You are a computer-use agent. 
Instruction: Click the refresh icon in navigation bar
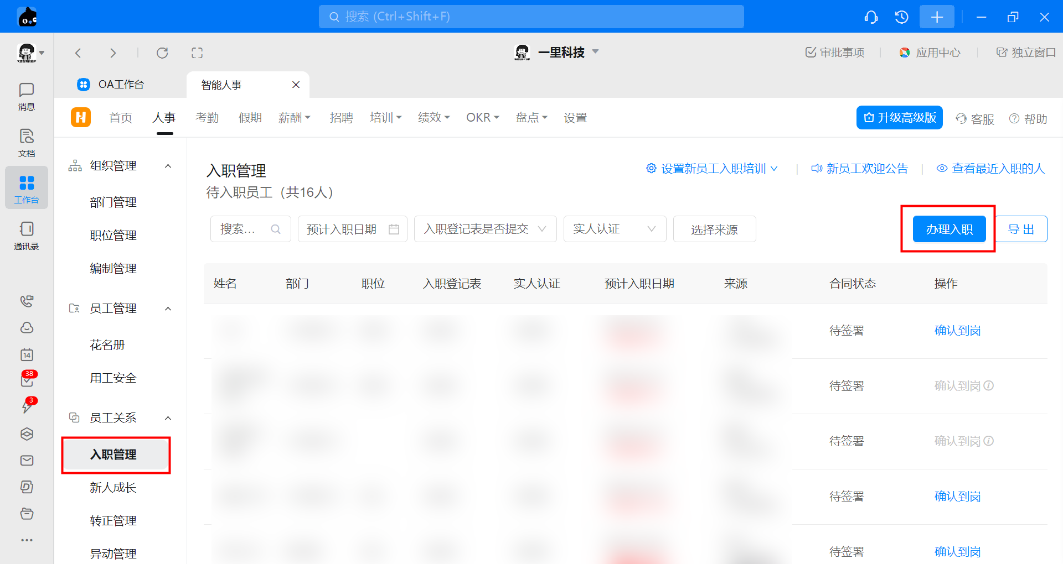tap(162, 53)
